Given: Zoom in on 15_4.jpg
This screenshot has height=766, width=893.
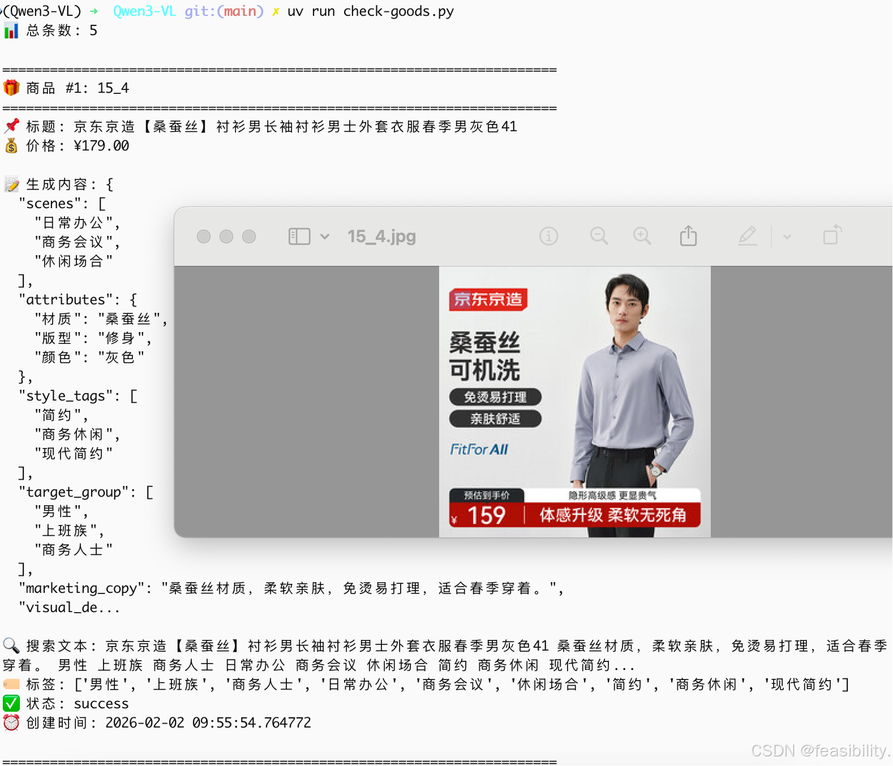Looking at the screenshot, I should [x=642, y=236].
